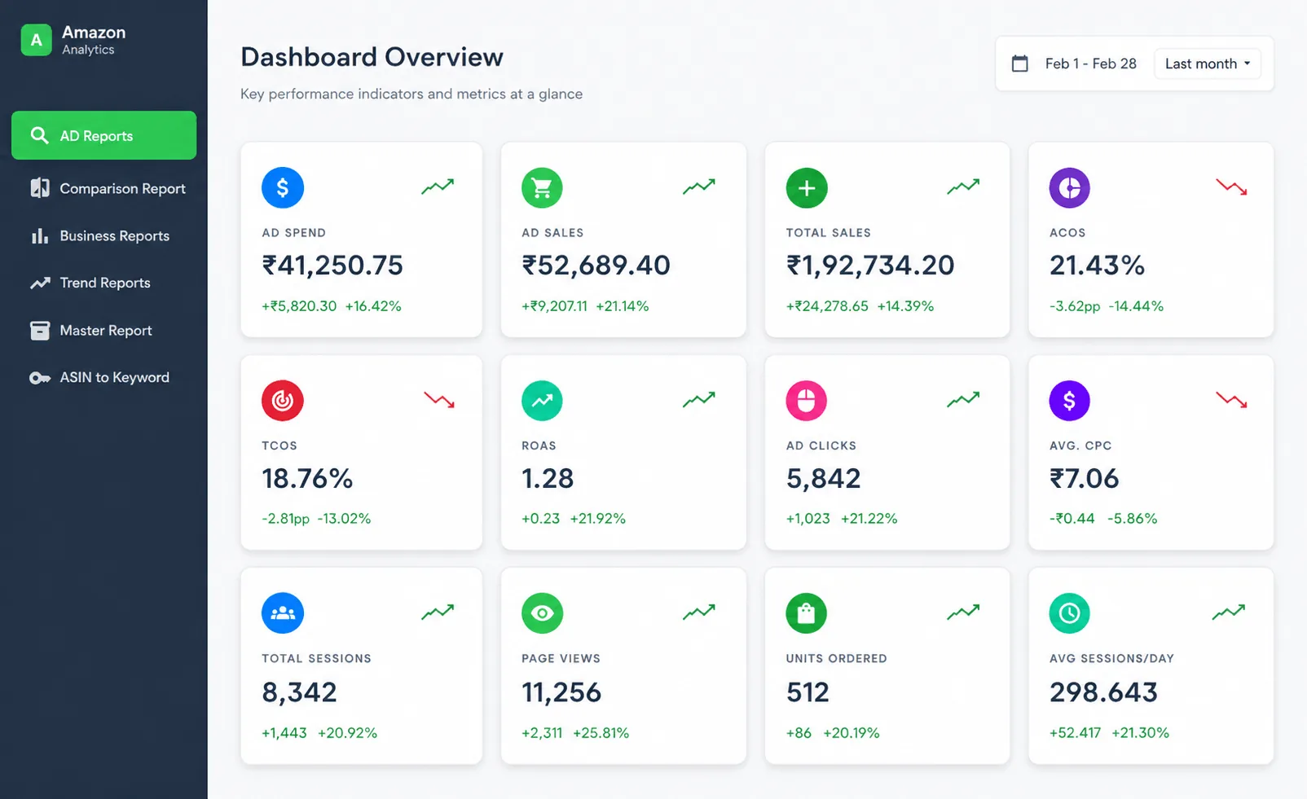Open the Last month dropdown
The height and width of the screenshot is (799, 1307).
1207,64
